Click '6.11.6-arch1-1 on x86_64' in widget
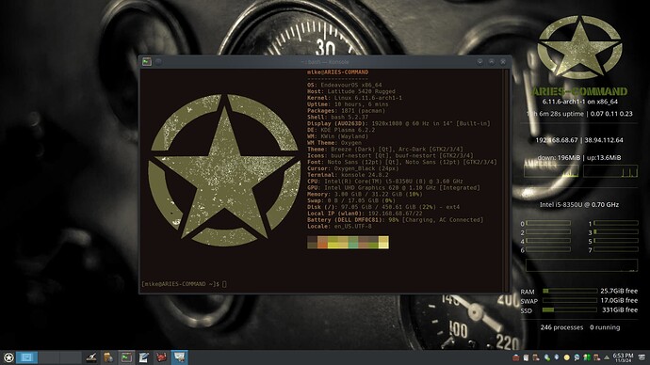The width and height of the screenshot is (650, 365). pyautogui.click(x=580, y=102)
